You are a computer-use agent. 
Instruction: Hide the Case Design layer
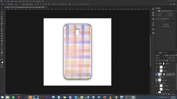click(x=157, y=74)
